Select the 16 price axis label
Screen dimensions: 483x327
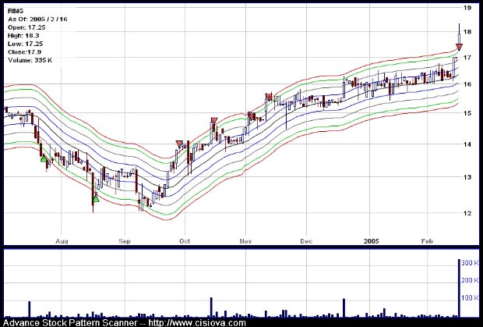click(467, 84)
